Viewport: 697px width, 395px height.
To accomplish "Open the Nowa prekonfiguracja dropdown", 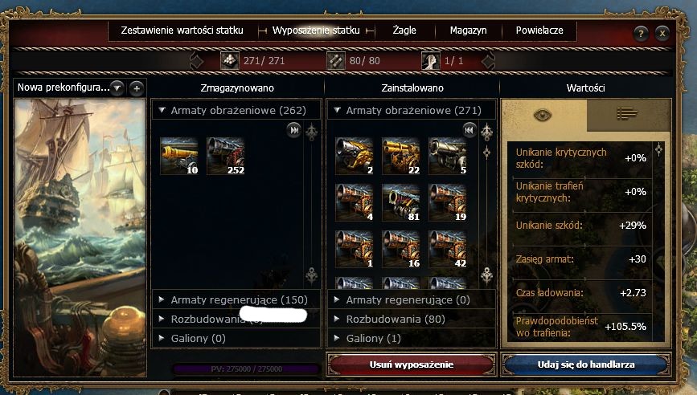I will click(117, 88).
